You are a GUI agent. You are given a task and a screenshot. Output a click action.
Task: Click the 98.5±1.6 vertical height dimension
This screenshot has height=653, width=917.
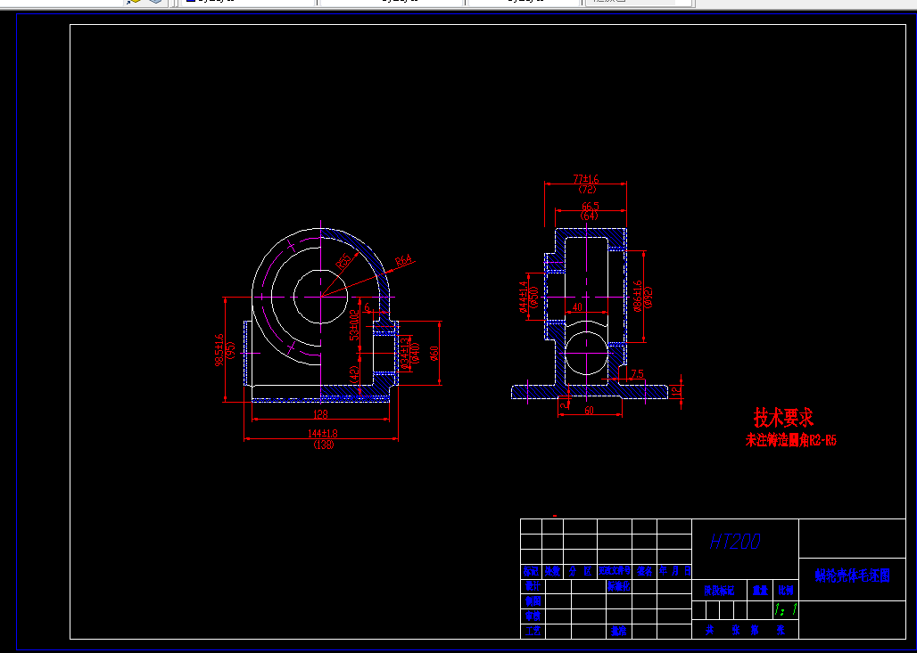219,350
